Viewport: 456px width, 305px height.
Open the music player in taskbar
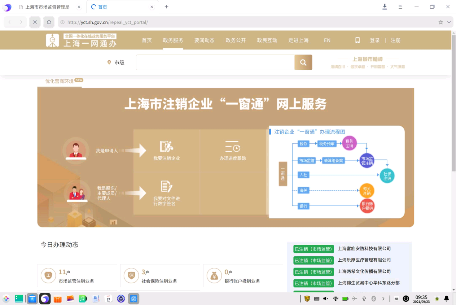(x=83, y=299)
